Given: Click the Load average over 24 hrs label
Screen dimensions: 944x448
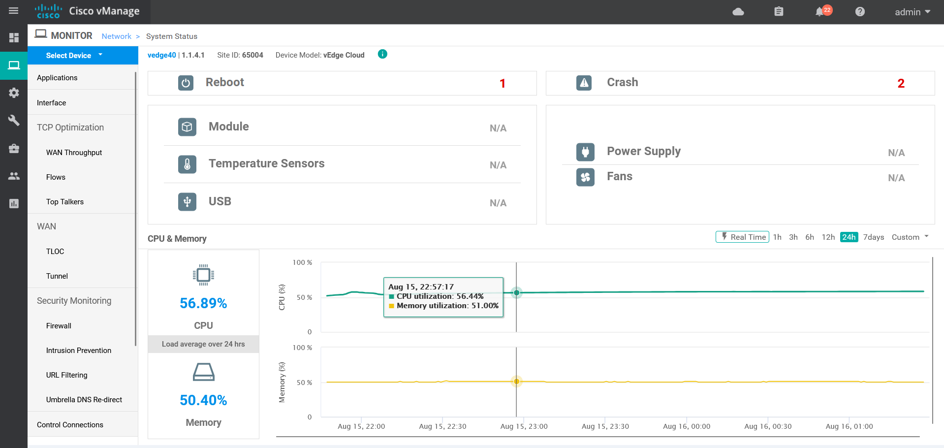Looking at the screenshot, I should pyautogui.click(x=203, y=344).
